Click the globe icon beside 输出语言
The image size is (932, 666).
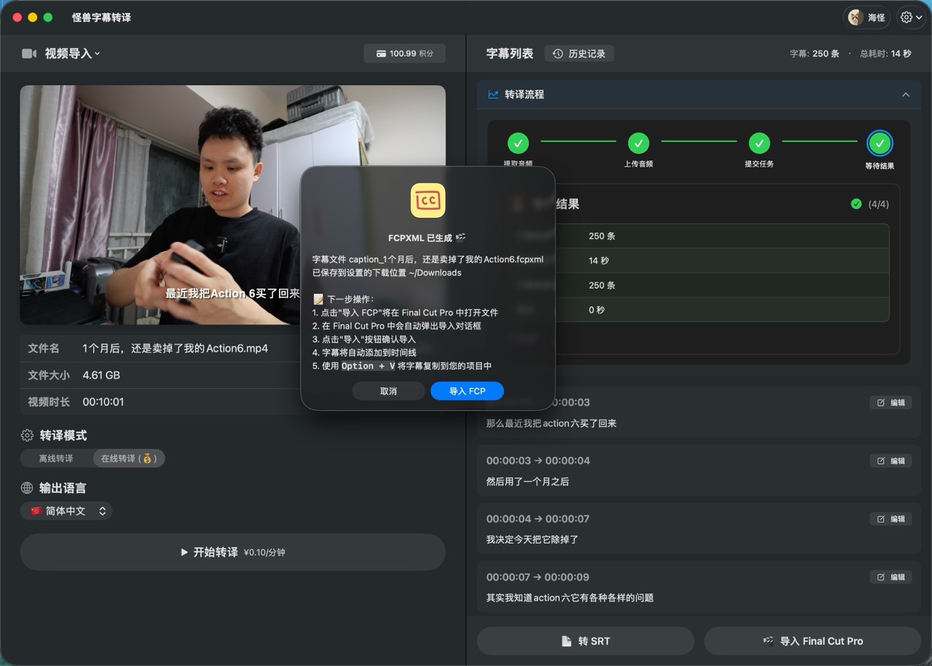point(27,488)
